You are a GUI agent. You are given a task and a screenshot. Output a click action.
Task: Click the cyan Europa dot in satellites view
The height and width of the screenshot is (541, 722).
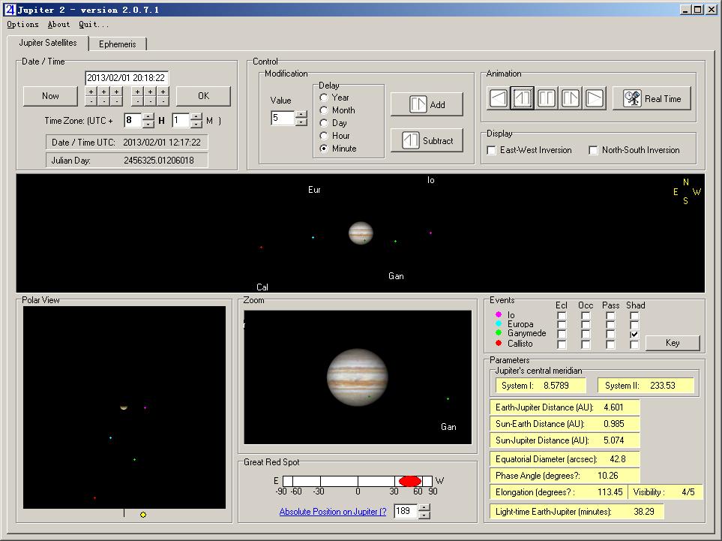pyautogui.click(x=313, y=237)
